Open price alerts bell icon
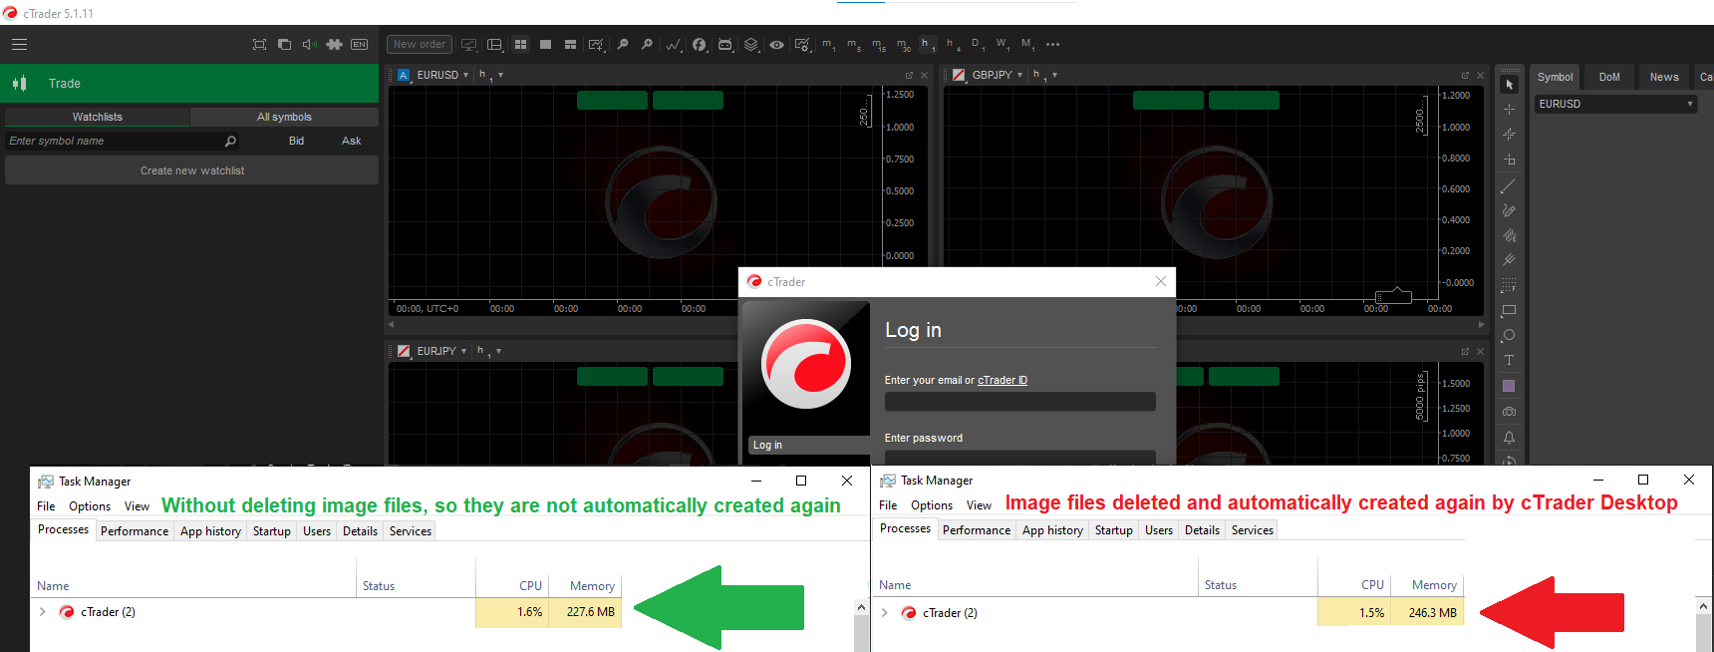 click(x=1509, y=437)
